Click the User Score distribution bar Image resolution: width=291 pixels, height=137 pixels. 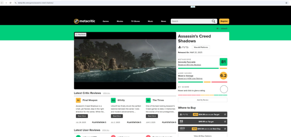202,82
